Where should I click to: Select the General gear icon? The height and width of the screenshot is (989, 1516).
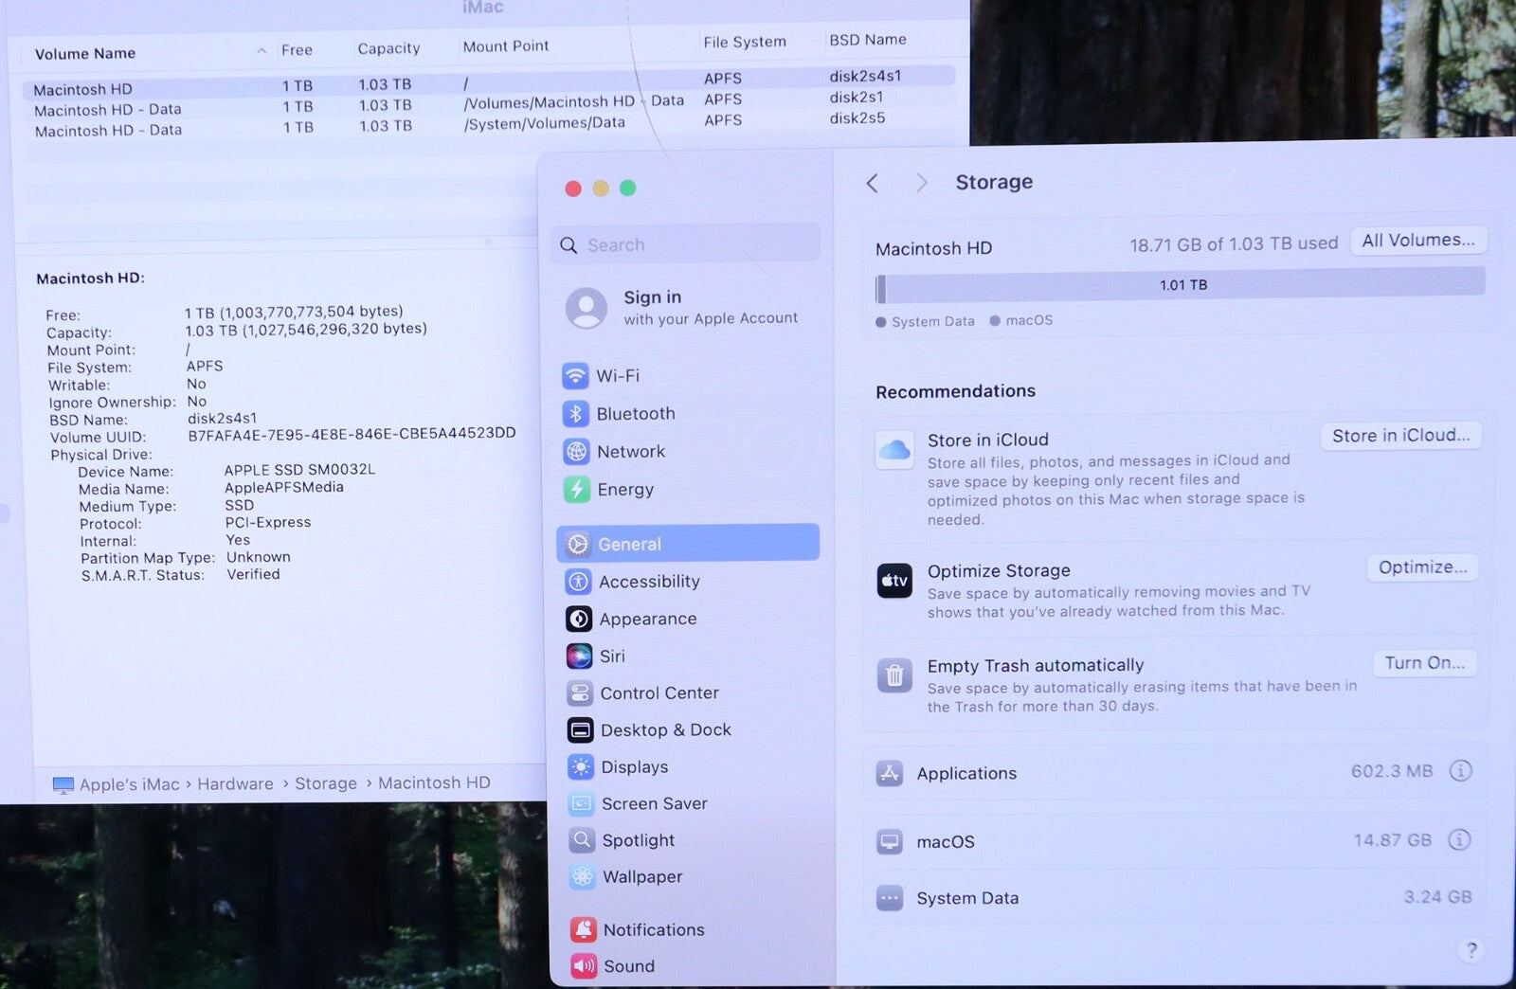click(578, 544)
